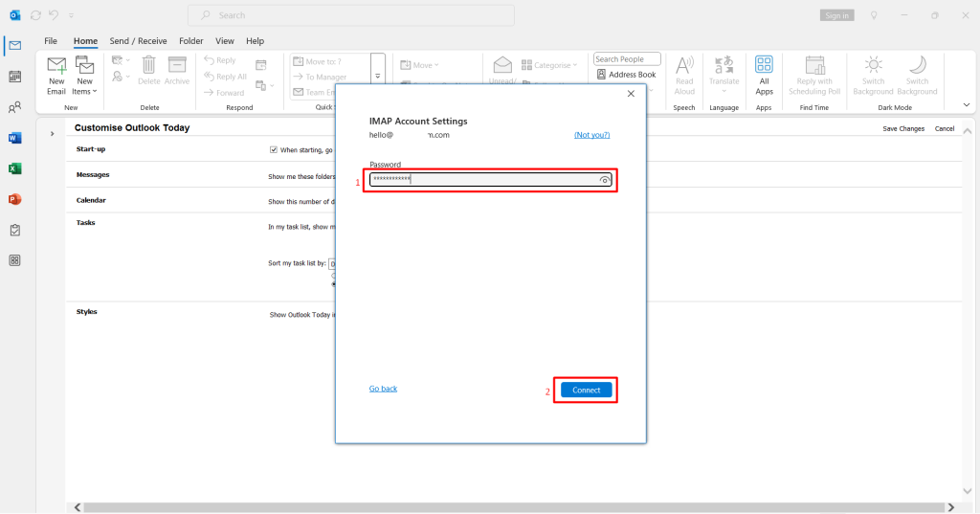This screenshot has height=514, width=980.
Task: Switch to the Folder tab
Action: coord(191,40)
